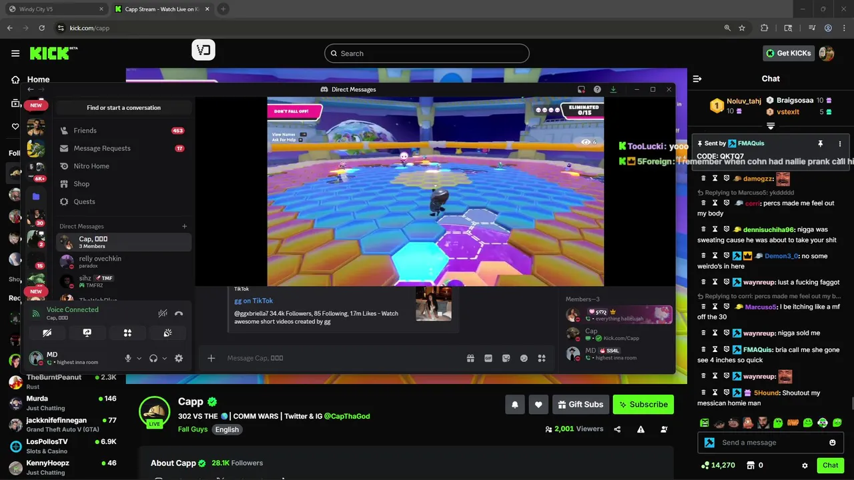Open the Fall Guys category link
This screenshot has height=480, width=854.
click(193, 429)
